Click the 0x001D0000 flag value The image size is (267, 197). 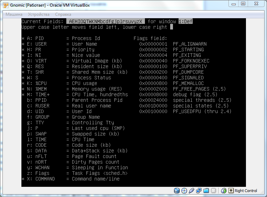pyautogui.click(x=153, y=106)
